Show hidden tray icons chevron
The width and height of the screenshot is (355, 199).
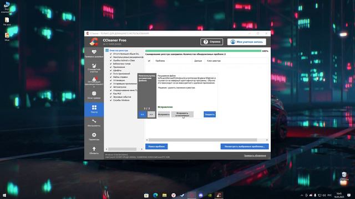302,195
